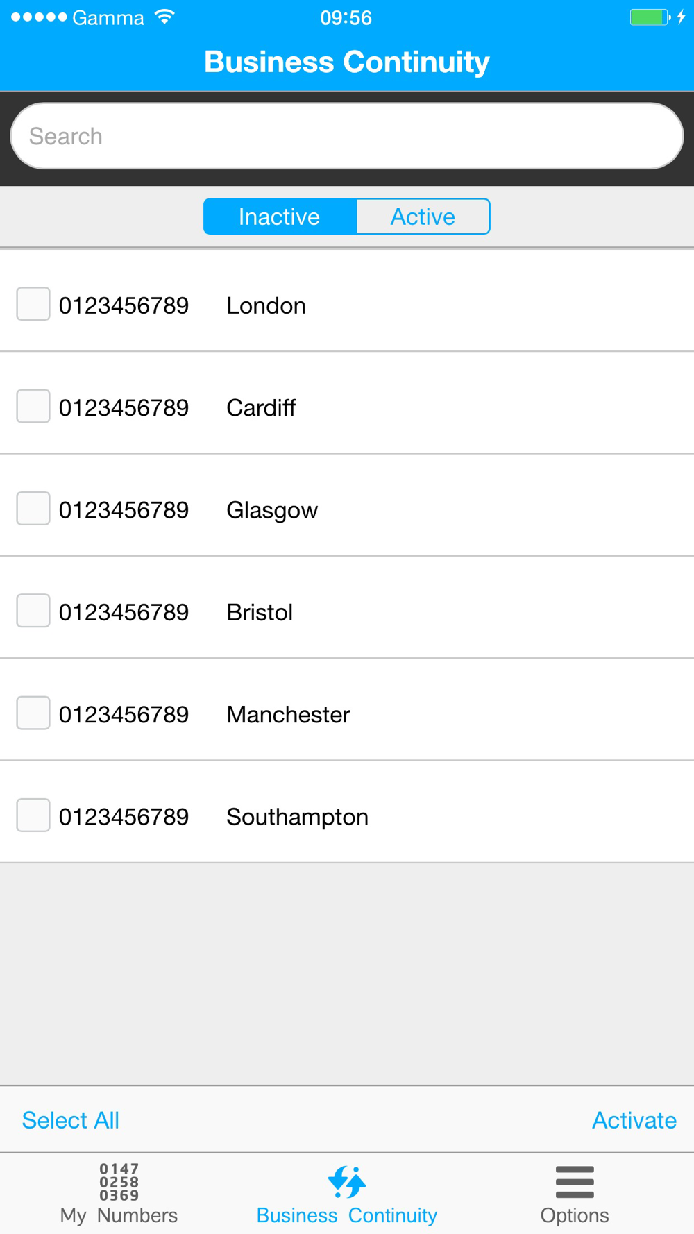This screenshot has width=694, height=1234.
Task: Focus the Search field
Action: (x=347, y=136)
